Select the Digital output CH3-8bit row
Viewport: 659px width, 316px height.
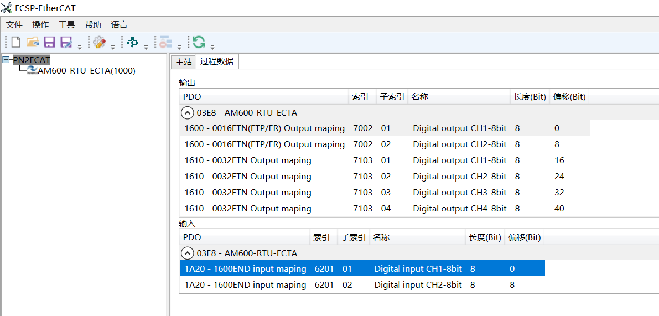coord(459,193)
